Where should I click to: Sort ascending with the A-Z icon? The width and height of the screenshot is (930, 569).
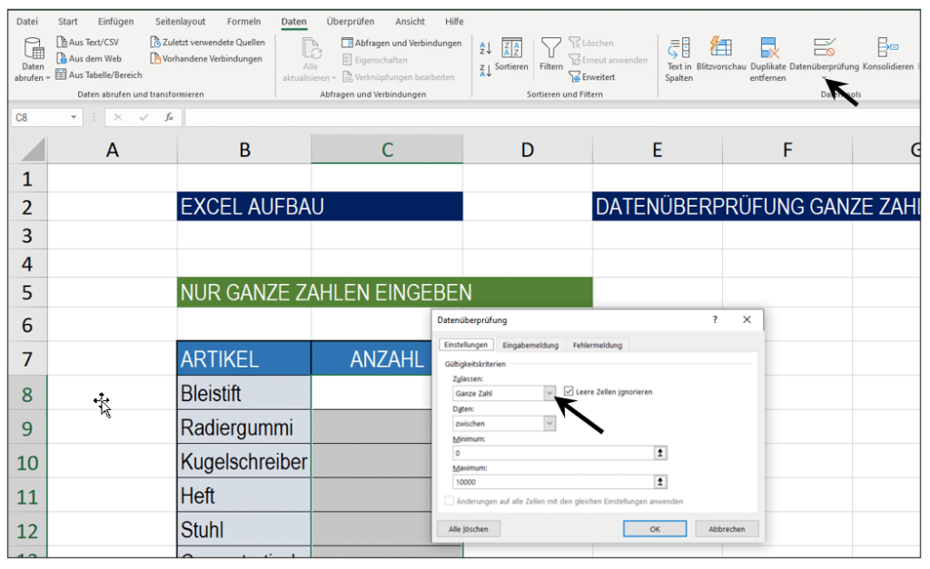[x=485, y=48]
